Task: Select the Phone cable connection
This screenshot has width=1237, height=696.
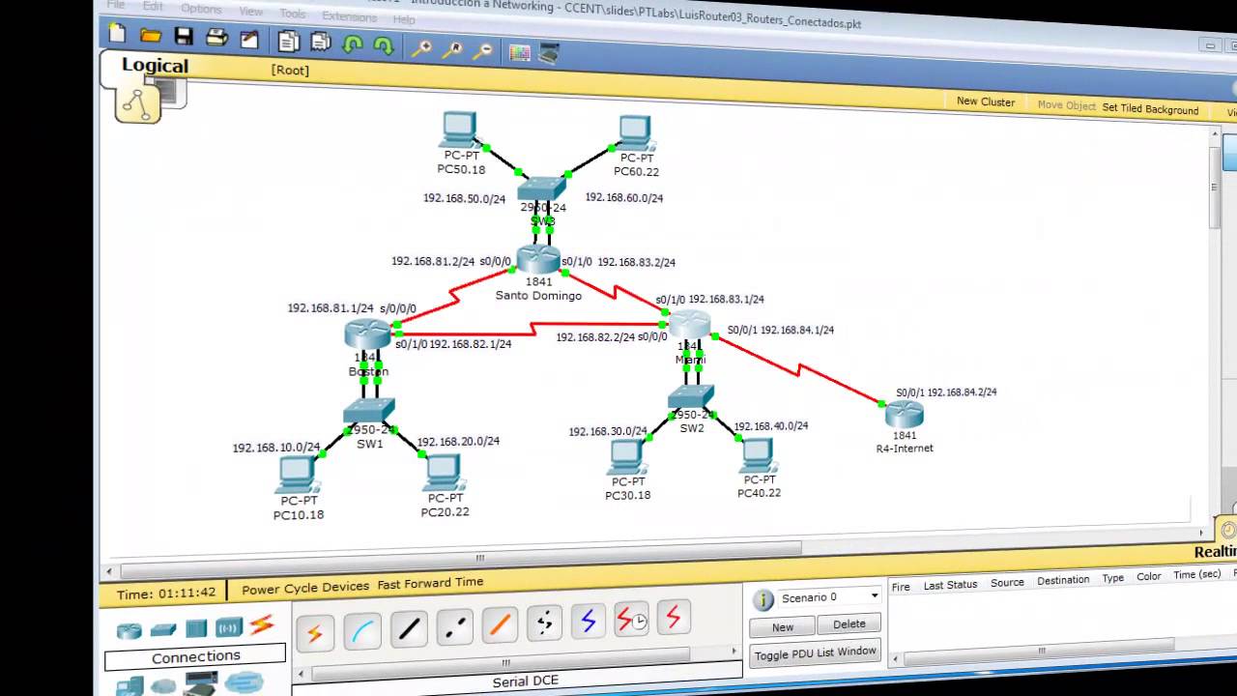Action: [x=544, y=623]
